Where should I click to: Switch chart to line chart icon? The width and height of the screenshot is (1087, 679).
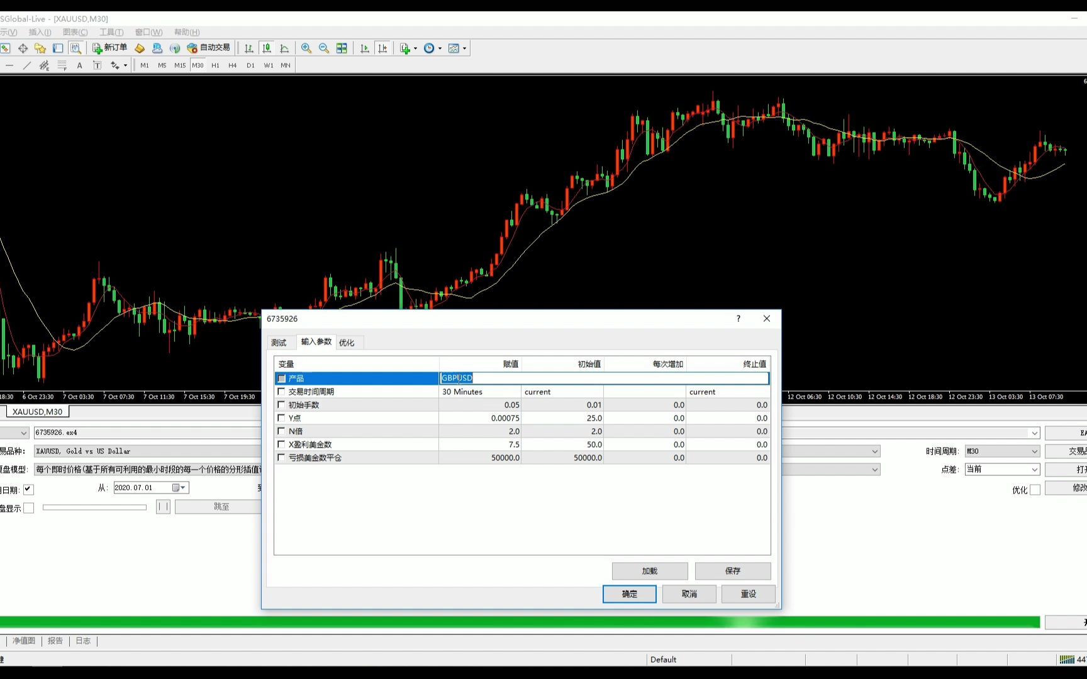[x=284, y=48]
